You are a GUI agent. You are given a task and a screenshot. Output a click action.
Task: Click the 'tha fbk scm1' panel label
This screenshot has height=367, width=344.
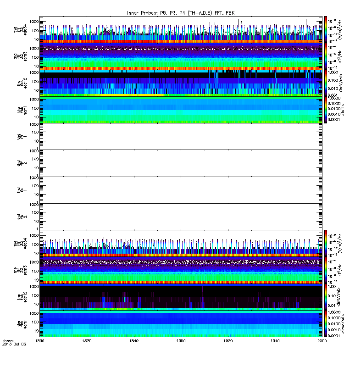(22, 110)
